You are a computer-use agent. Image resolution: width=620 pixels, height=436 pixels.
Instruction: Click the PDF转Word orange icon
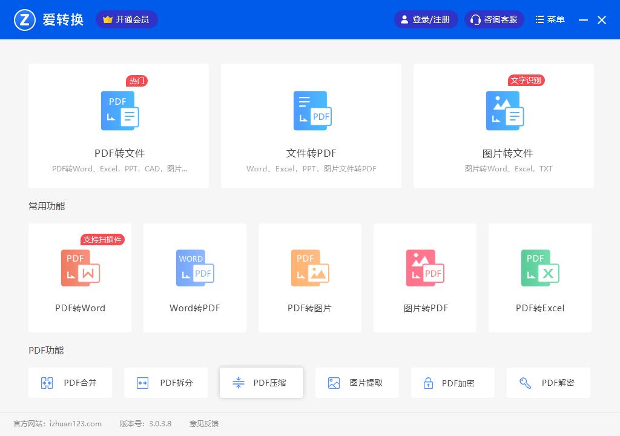click(81, 268)
